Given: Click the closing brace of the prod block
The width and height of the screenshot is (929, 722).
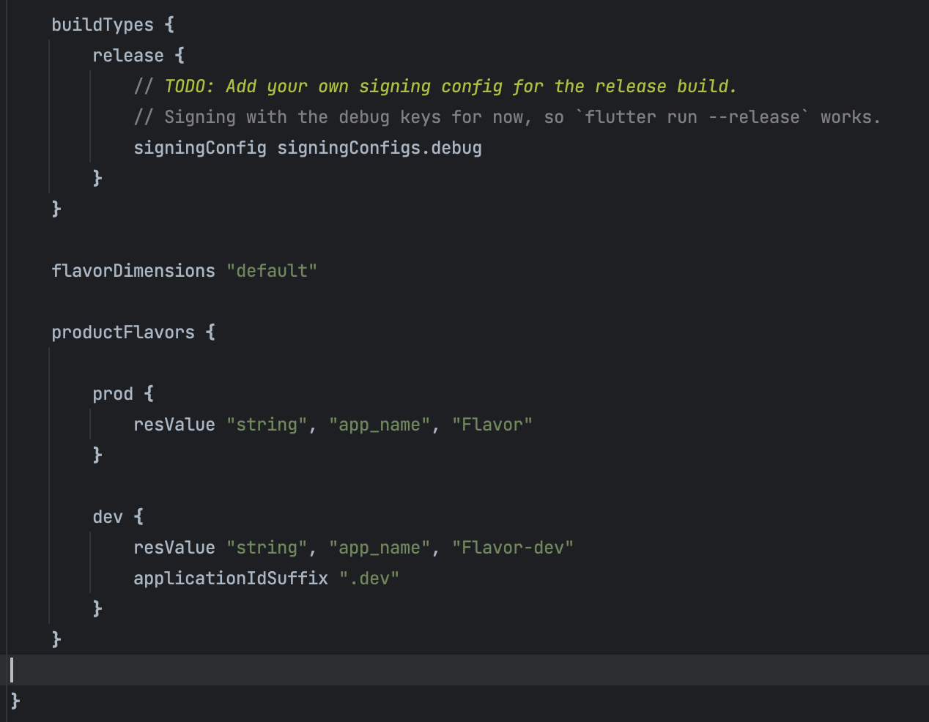Looking at the screenshot, I should (x=97, y=455).
